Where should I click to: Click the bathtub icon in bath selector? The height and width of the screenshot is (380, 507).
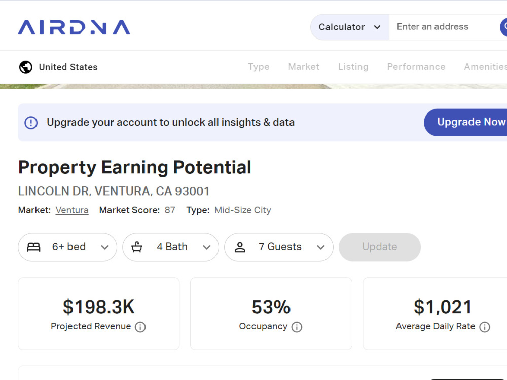pyautogui.click(x=137, y=247)
